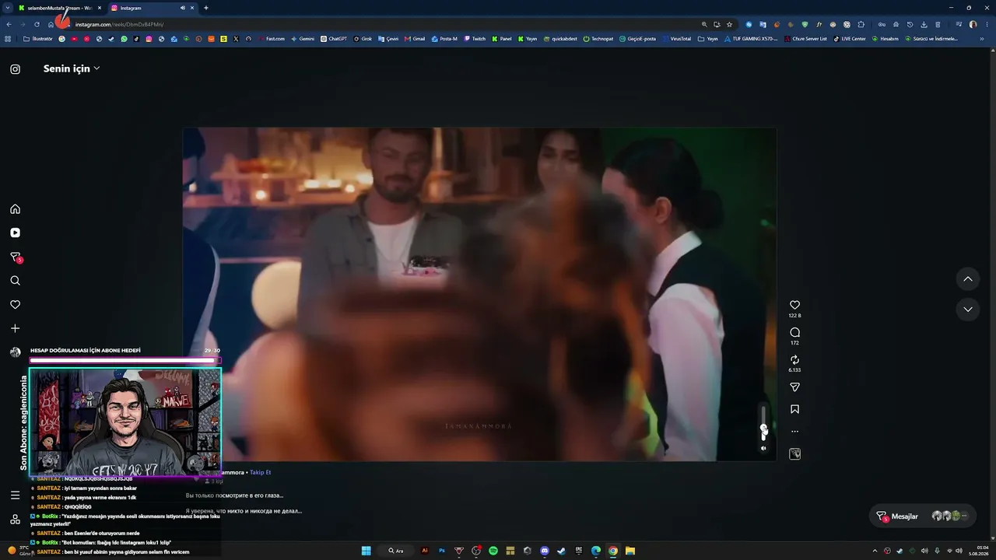
Task: Open the İllustratör bookmarks folder
Action: [38, 39]
